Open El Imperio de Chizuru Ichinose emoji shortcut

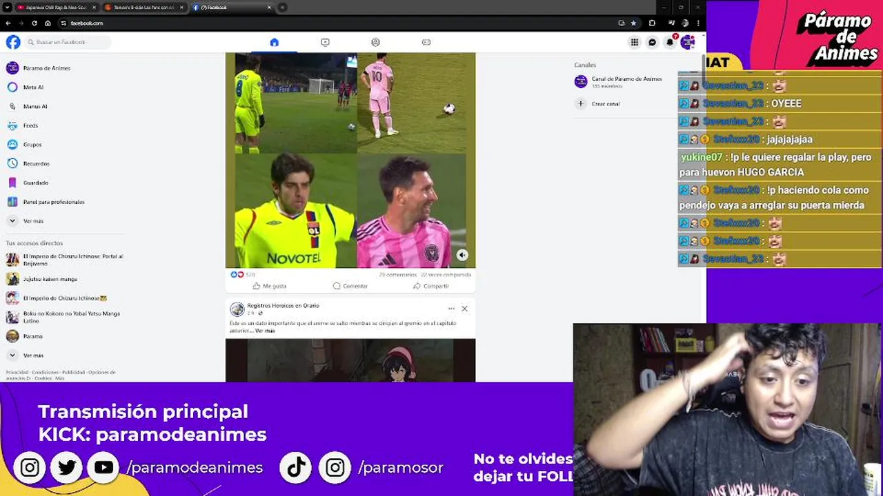[x=57, y=298]
